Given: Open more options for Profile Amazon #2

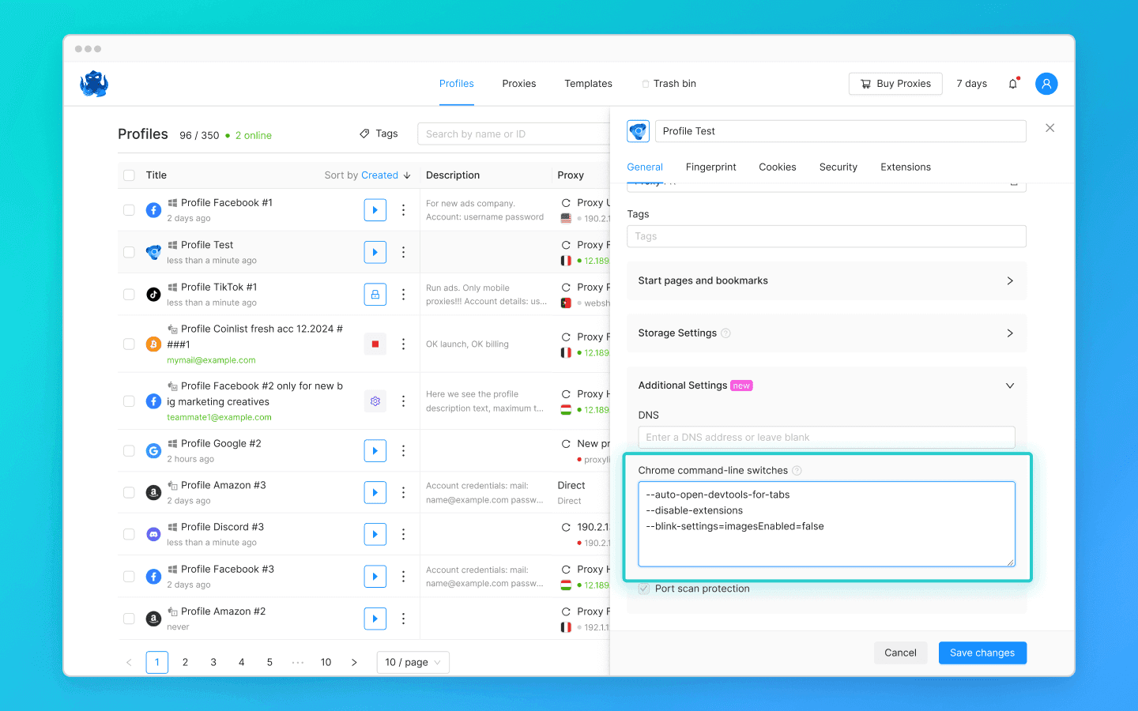Looking at the screenshot, I should pos(403,618).
